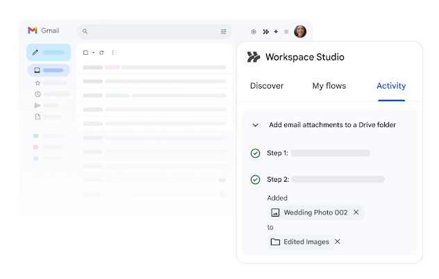Open the Drafts file icon
The height and width of the screenshot is (279, 439).
38,117
